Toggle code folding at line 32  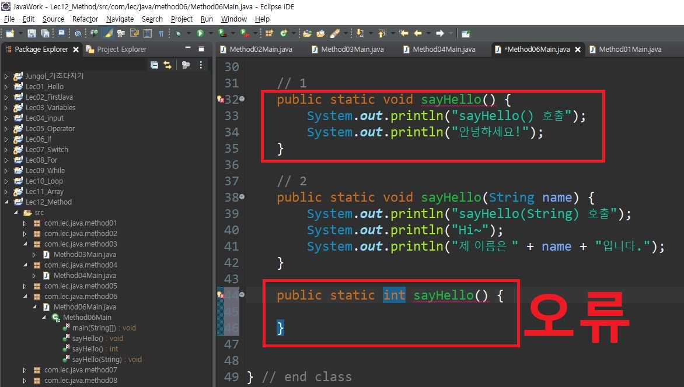click(242, 99)
